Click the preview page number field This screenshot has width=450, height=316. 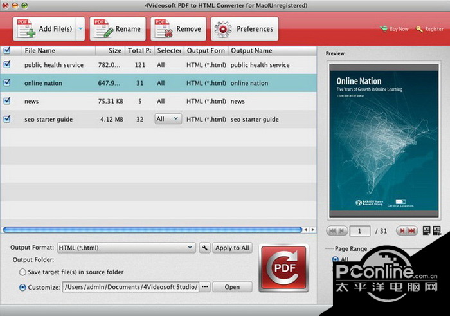(360, 231)
